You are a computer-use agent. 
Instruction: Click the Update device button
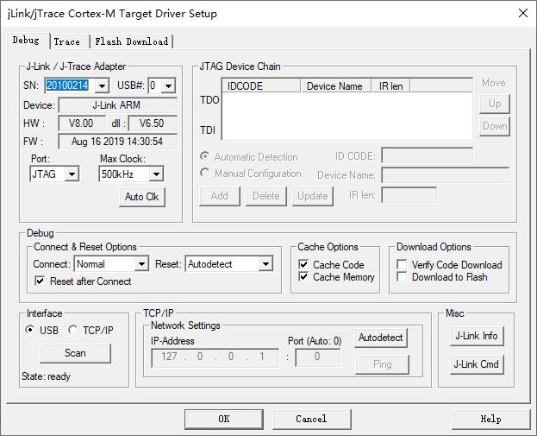coord(313,196)
